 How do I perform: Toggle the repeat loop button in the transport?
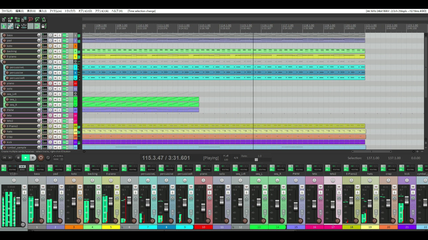pos(48,157)
